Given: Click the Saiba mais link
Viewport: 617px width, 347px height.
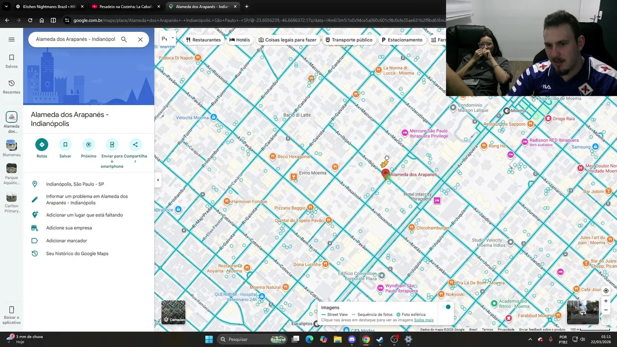Looking at the screenshot, I should point(424,320).
